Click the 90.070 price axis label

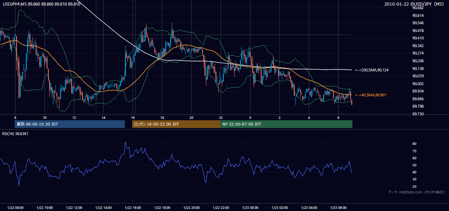click(418, 76)
